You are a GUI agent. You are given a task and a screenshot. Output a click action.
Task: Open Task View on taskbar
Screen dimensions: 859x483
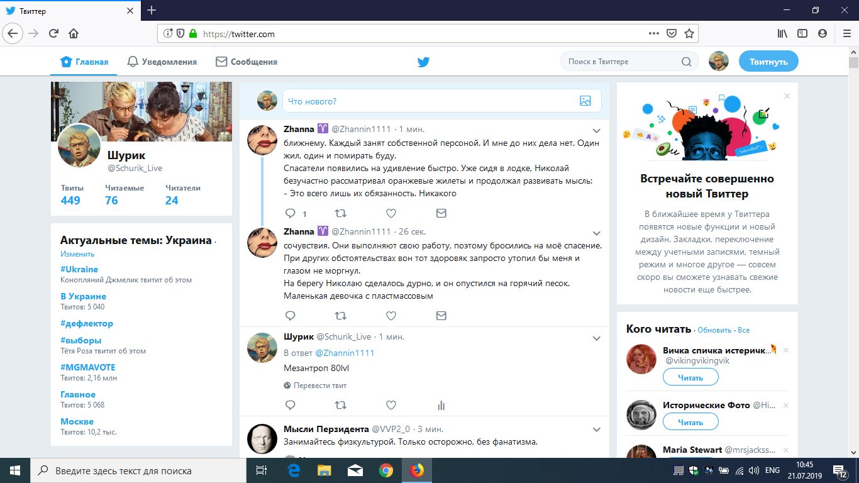pos(262,470)
